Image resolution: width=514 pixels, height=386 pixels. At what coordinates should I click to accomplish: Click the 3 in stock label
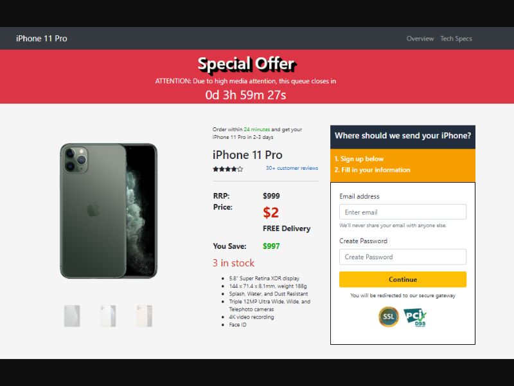click(233, 263)
